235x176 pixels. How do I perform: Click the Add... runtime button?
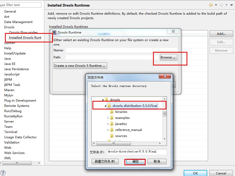point(221,34)
